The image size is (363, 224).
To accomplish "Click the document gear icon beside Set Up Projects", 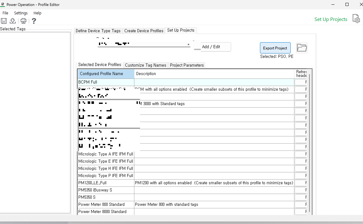I will point(356,18).
